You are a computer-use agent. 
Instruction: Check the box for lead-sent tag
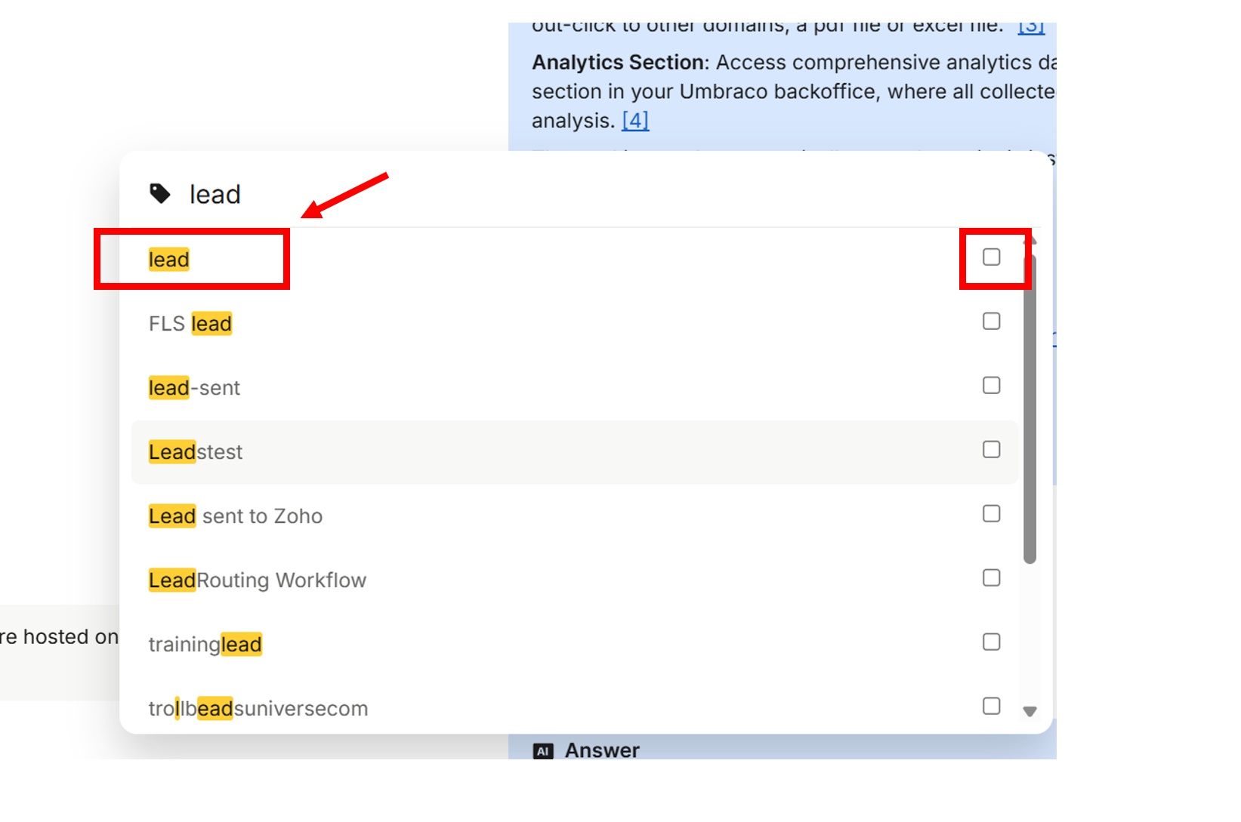click(991, 386)
